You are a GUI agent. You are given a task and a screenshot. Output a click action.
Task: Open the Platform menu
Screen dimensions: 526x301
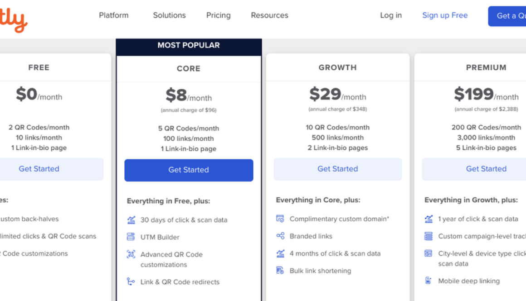tap(113, 15)
